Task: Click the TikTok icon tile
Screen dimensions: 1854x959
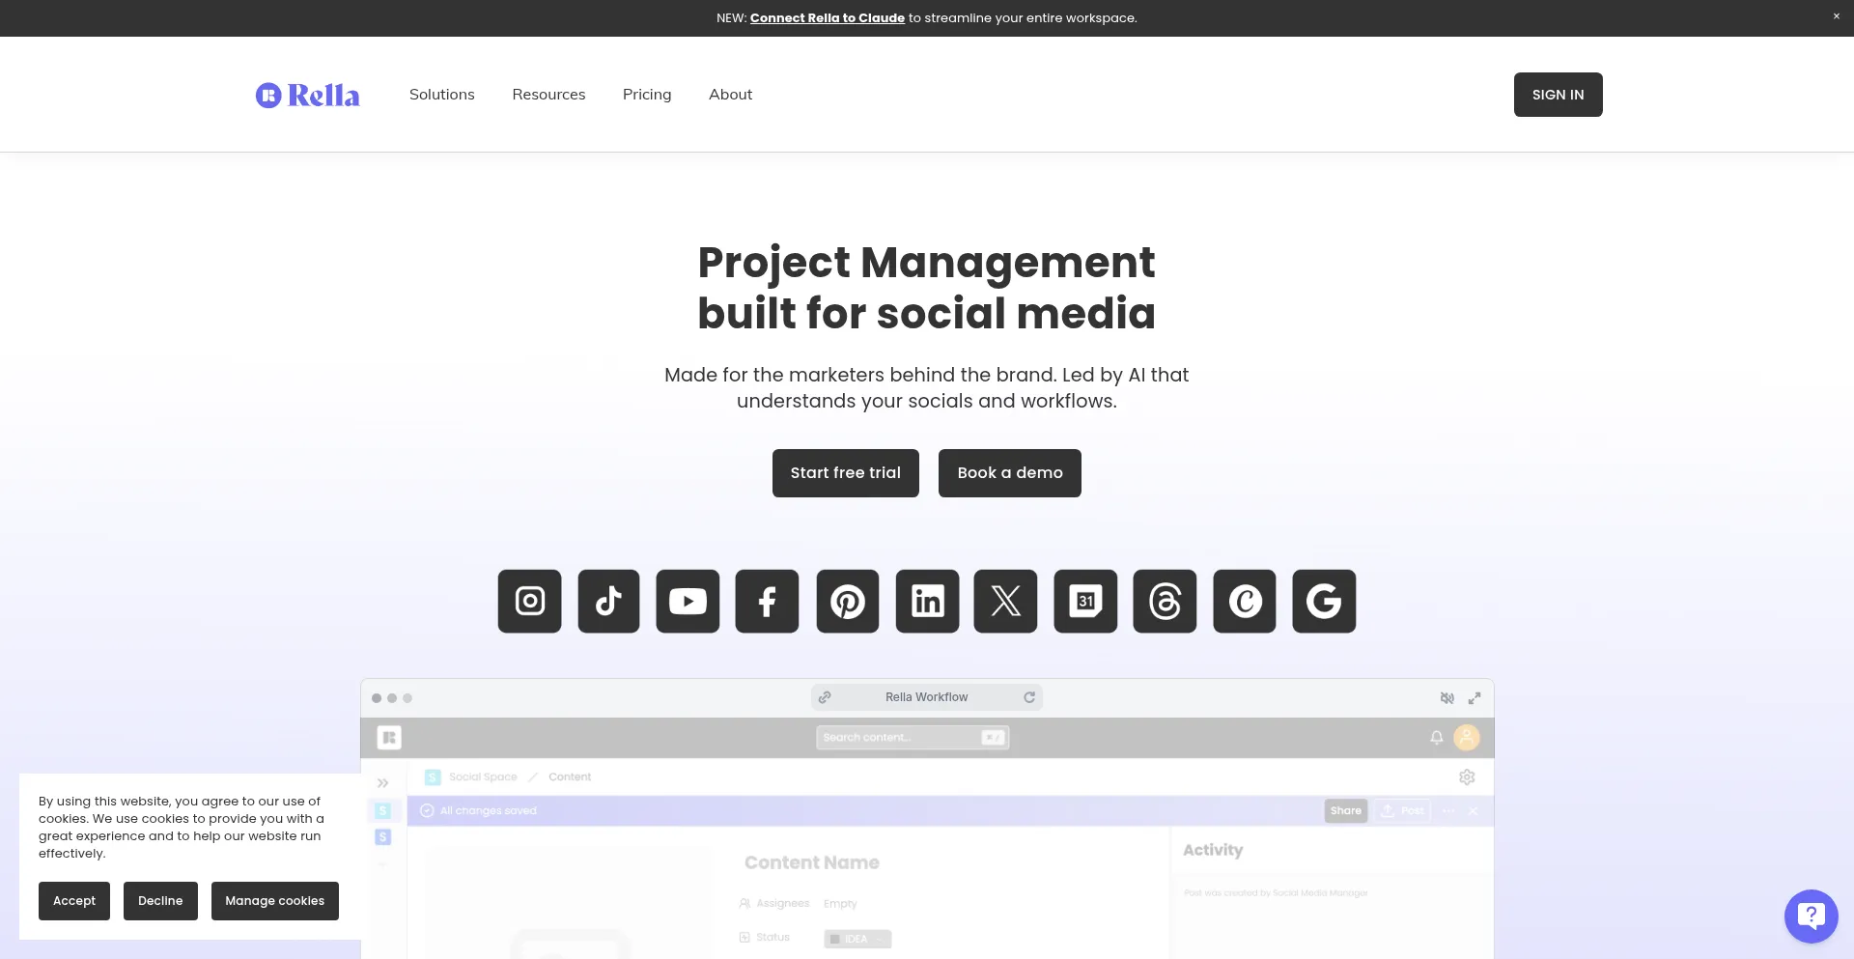Action: 608,601
